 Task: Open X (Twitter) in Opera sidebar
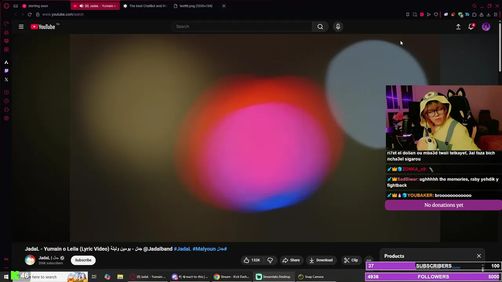tap(6, 80)
